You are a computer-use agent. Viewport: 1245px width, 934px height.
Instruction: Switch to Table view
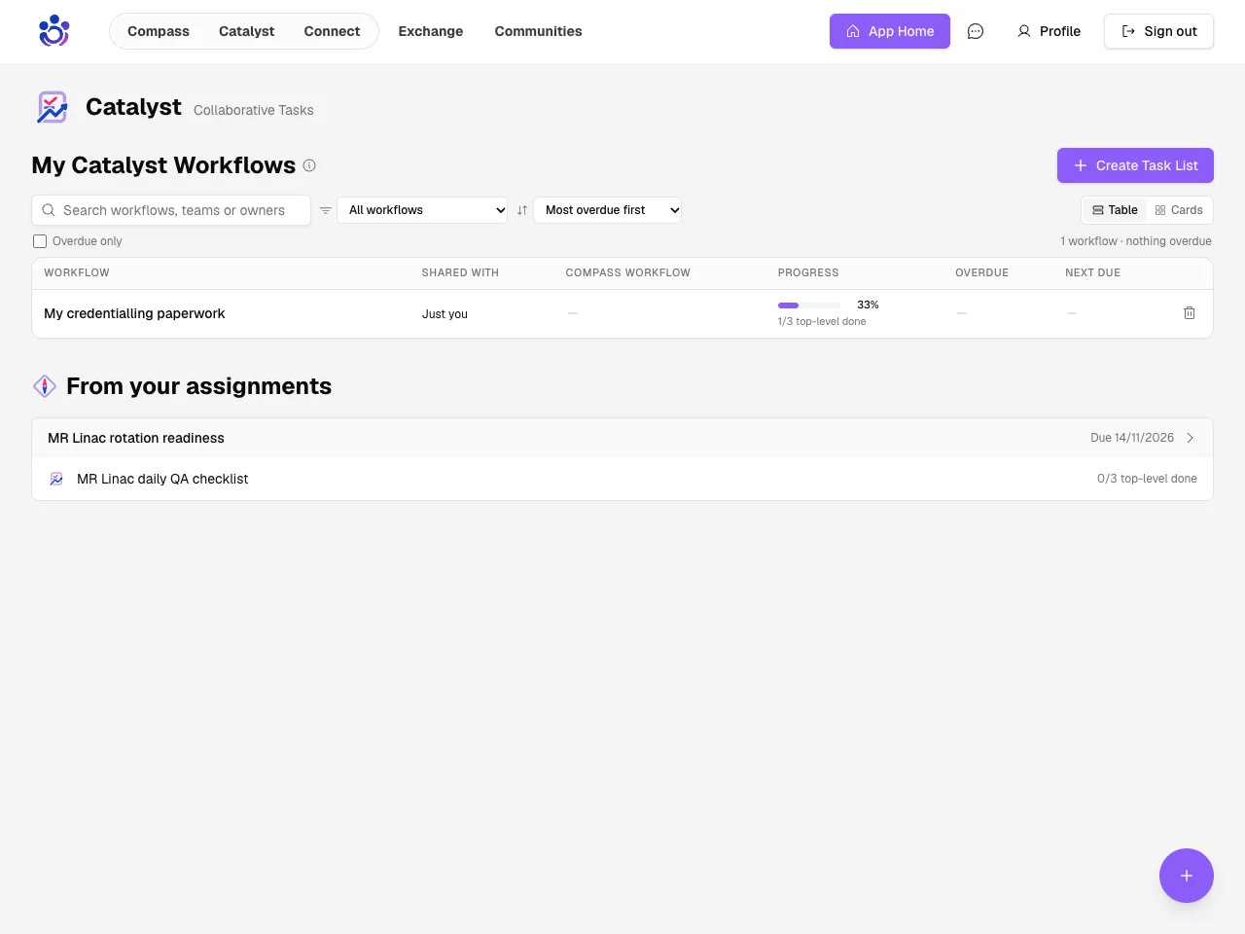coord(1115,210)
